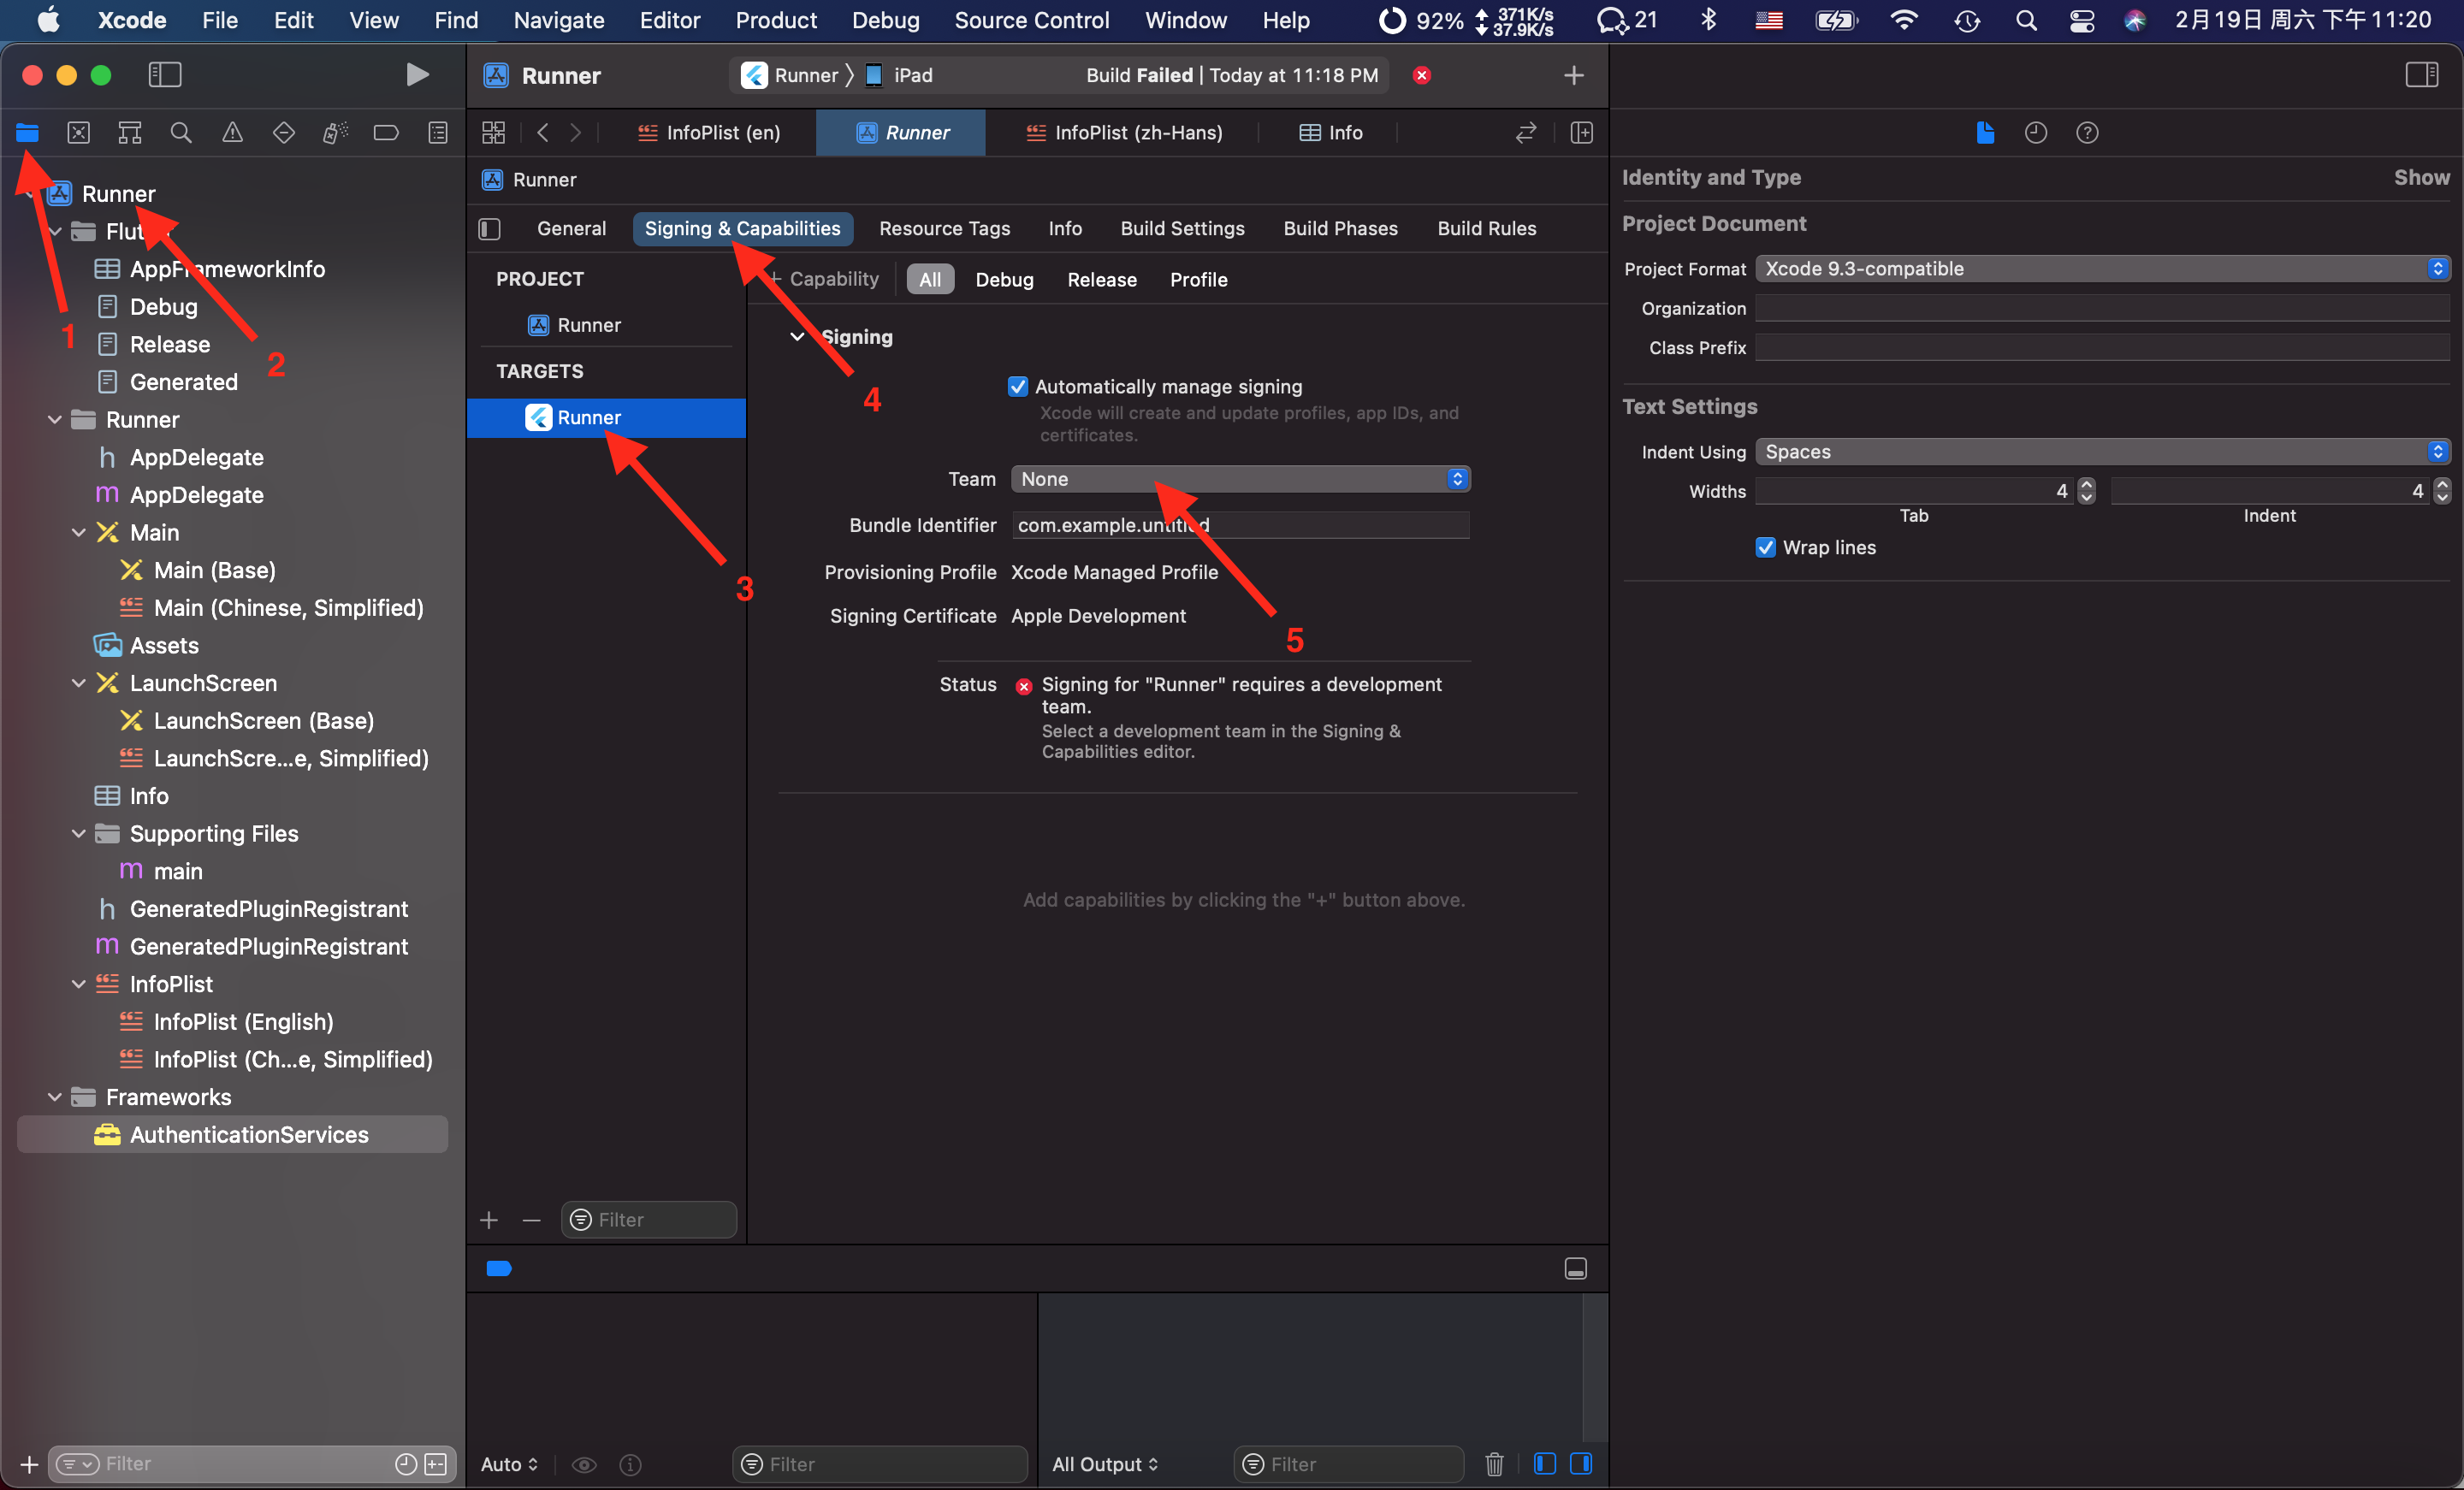The width and height of the screenshot is (2464, 1490).
Task: Add a new file with navigator plus button
Action: pos(29,1464)
